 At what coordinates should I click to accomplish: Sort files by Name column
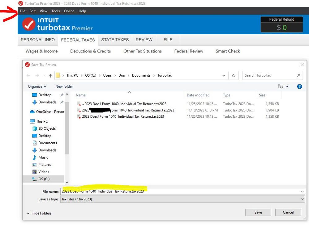pyautogui.click(x=81, y=95)
